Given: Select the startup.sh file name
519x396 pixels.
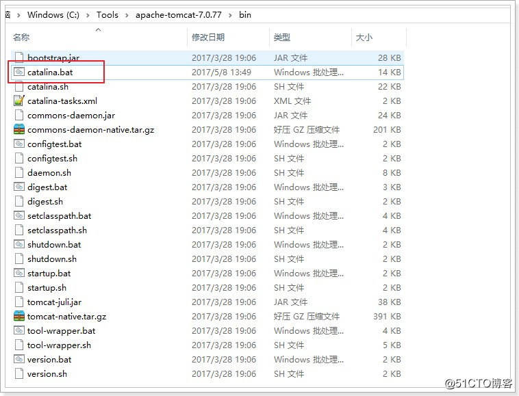Looking at the screenshot, I should (x=47, y=287).
